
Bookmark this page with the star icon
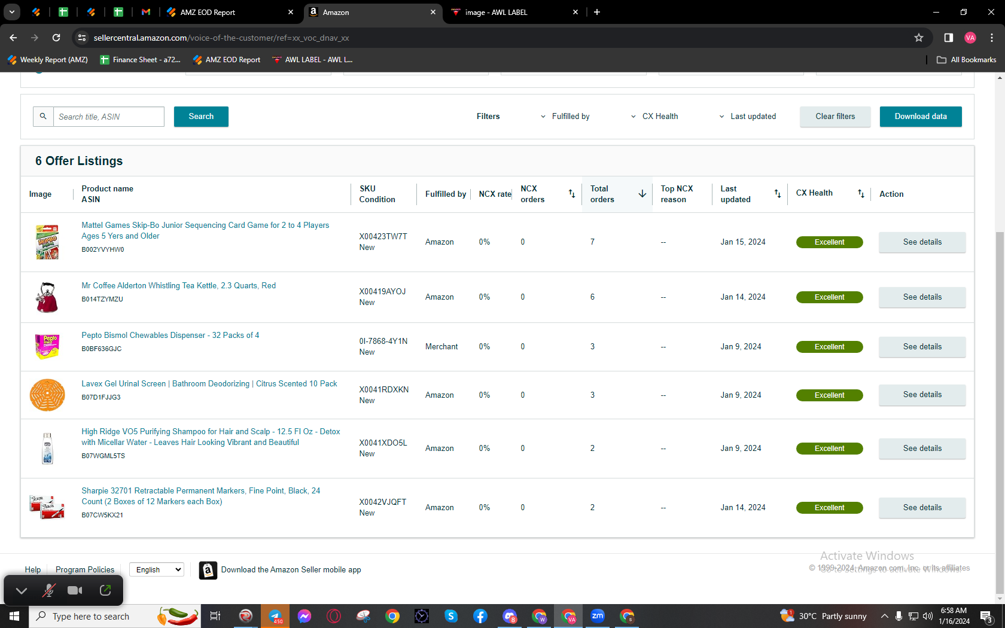[919, 38]
